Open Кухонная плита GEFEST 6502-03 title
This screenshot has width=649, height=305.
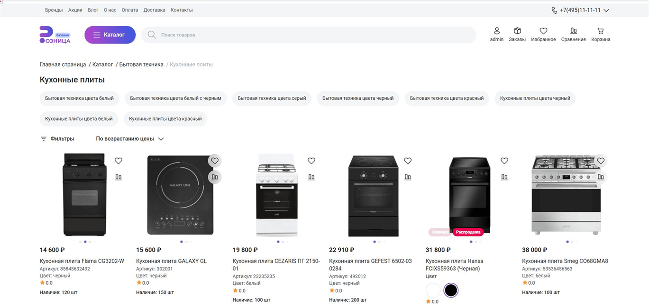click(x=370, y=265)
